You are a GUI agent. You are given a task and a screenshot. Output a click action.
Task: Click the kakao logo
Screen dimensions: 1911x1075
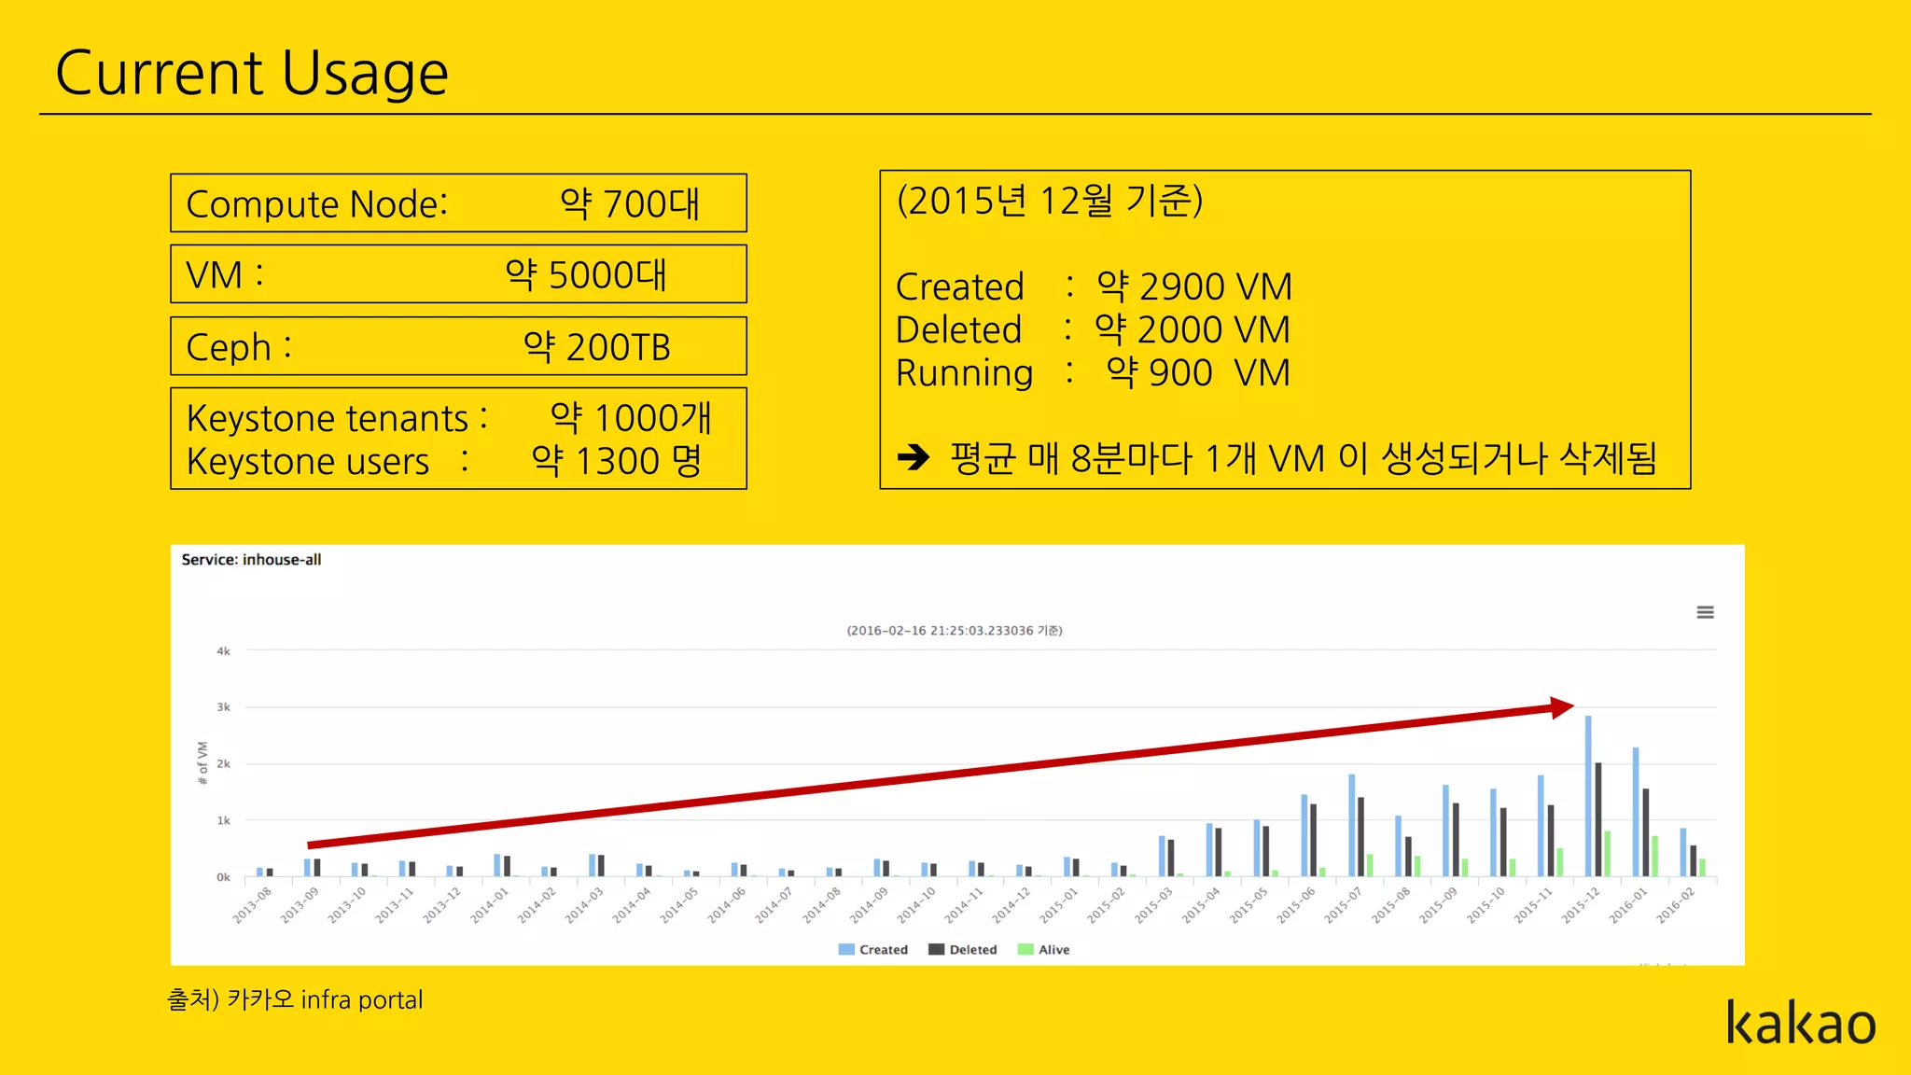[1801, 1022]
